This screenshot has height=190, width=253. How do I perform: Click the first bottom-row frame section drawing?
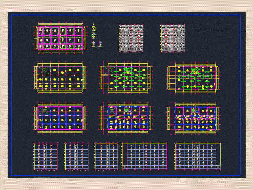[x=46, y=156]
